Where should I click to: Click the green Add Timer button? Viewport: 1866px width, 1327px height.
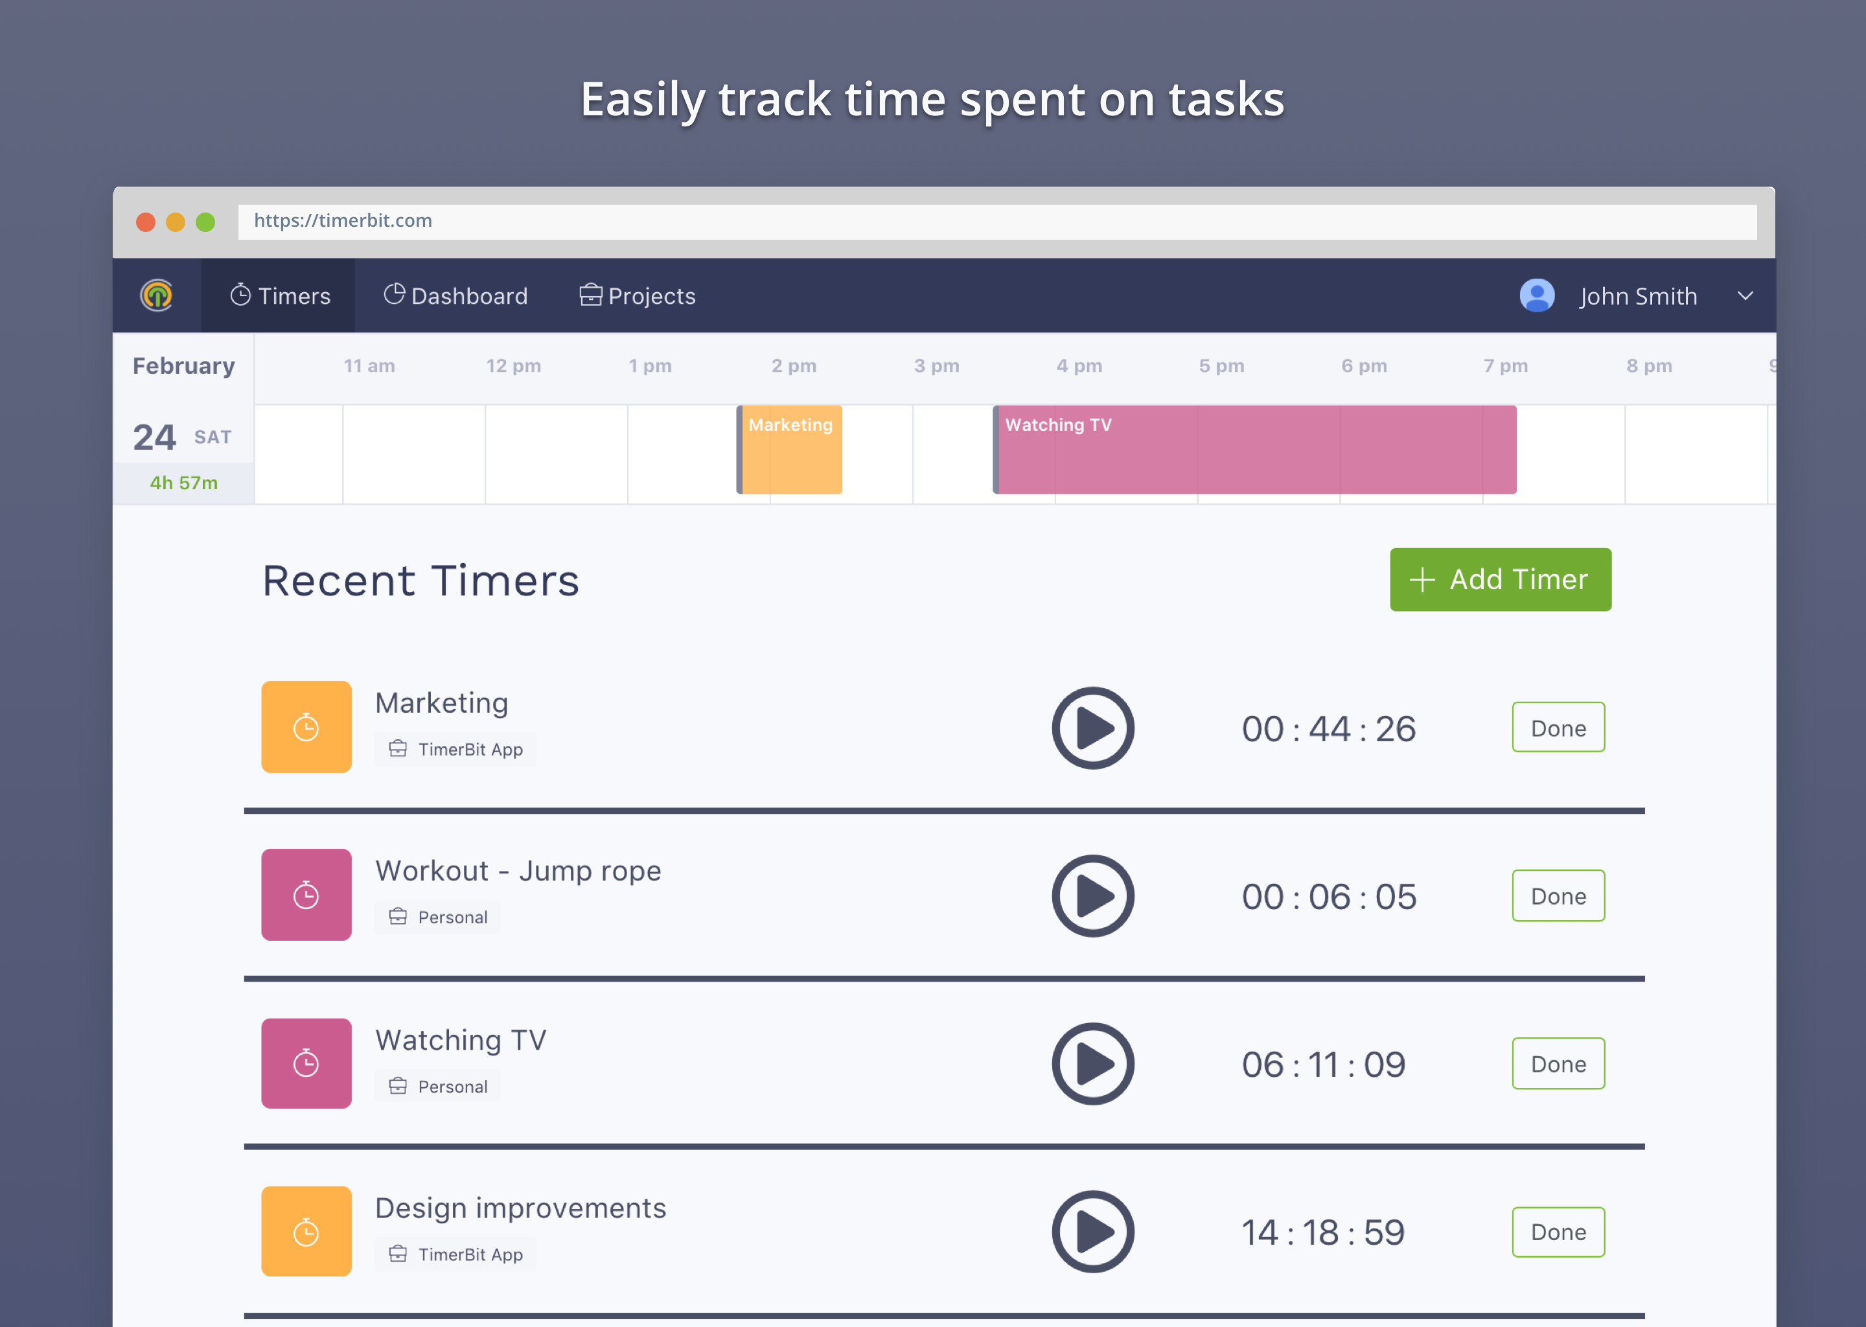click(x=1500, y=579)
